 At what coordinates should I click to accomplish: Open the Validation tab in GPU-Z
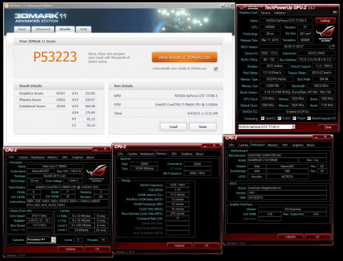pyautogui.click(x=280, y=13)
